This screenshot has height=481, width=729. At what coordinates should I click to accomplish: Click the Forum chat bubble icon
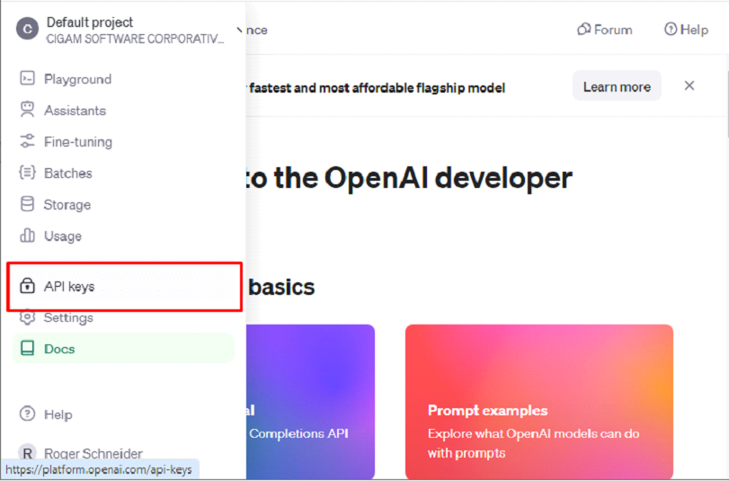(x=584, y=30)
